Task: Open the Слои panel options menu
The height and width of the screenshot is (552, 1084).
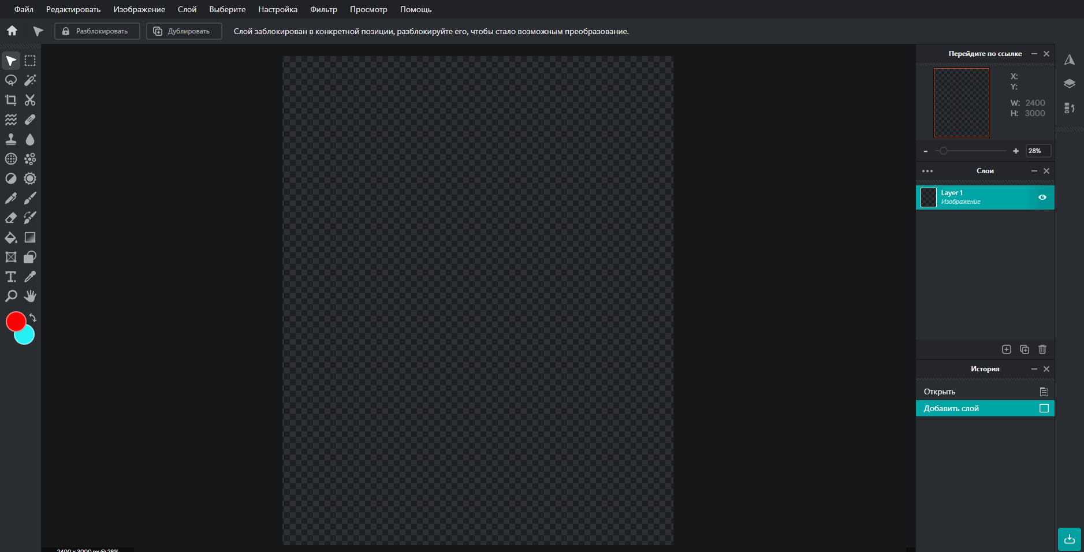Action: tap(927, 171)
